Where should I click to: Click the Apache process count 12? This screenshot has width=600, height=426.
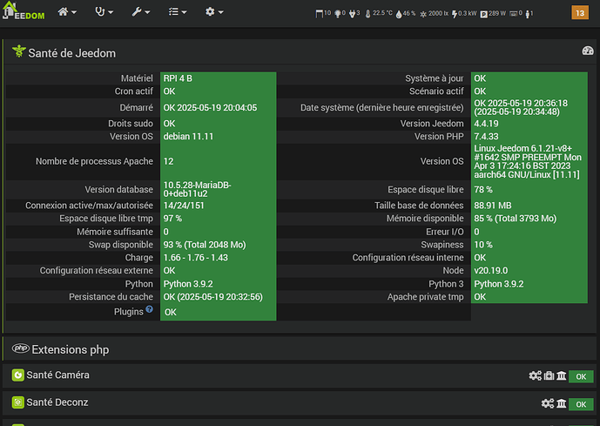tap(168, 161)
